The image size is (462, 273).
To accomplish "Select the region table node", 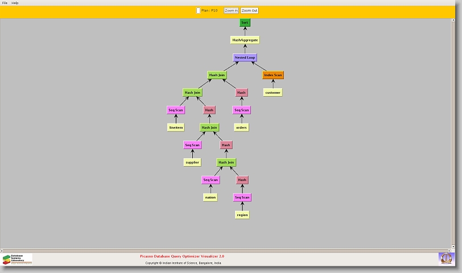I will click(242, 215).
